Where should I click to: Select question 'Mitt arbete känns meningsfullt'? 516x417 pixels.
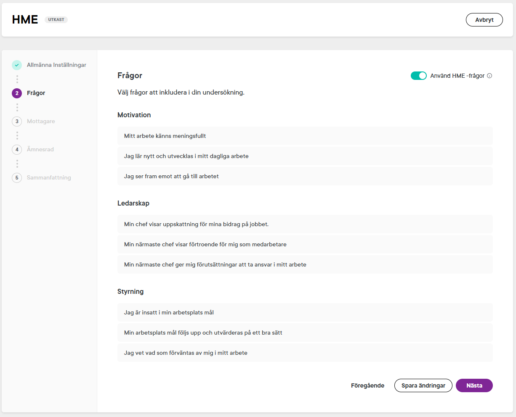(305, 136)
